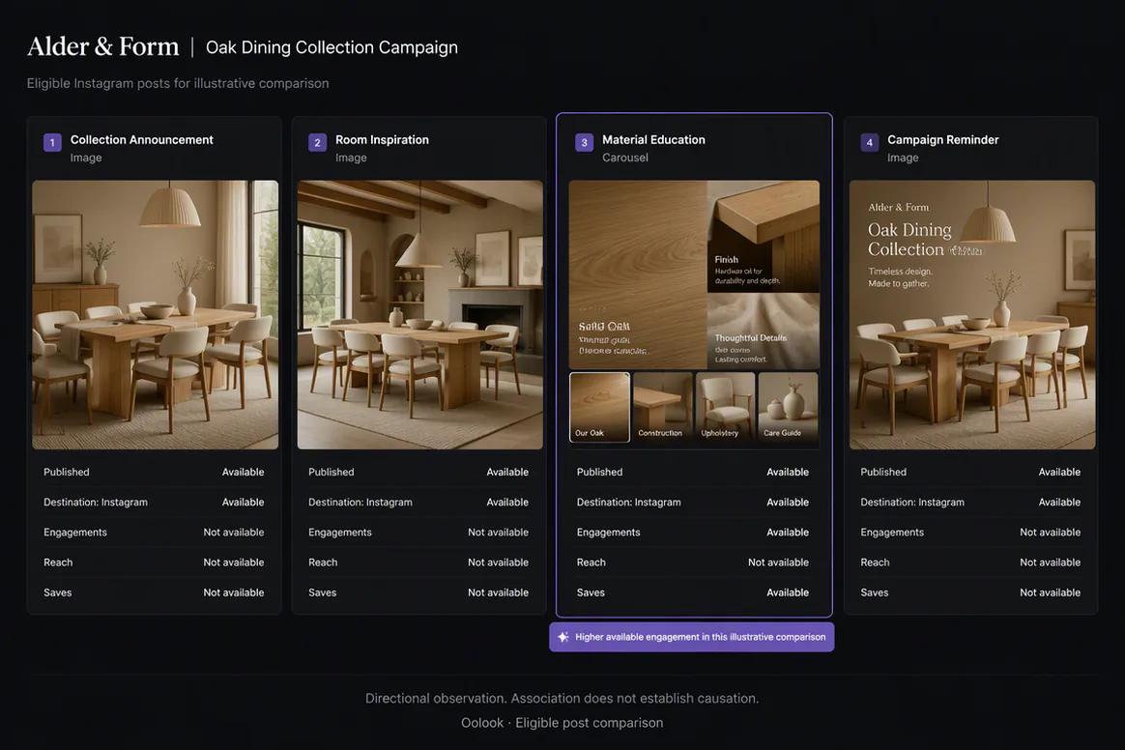
Task: Click the Alder & Form logo
Action: [103, 46]
